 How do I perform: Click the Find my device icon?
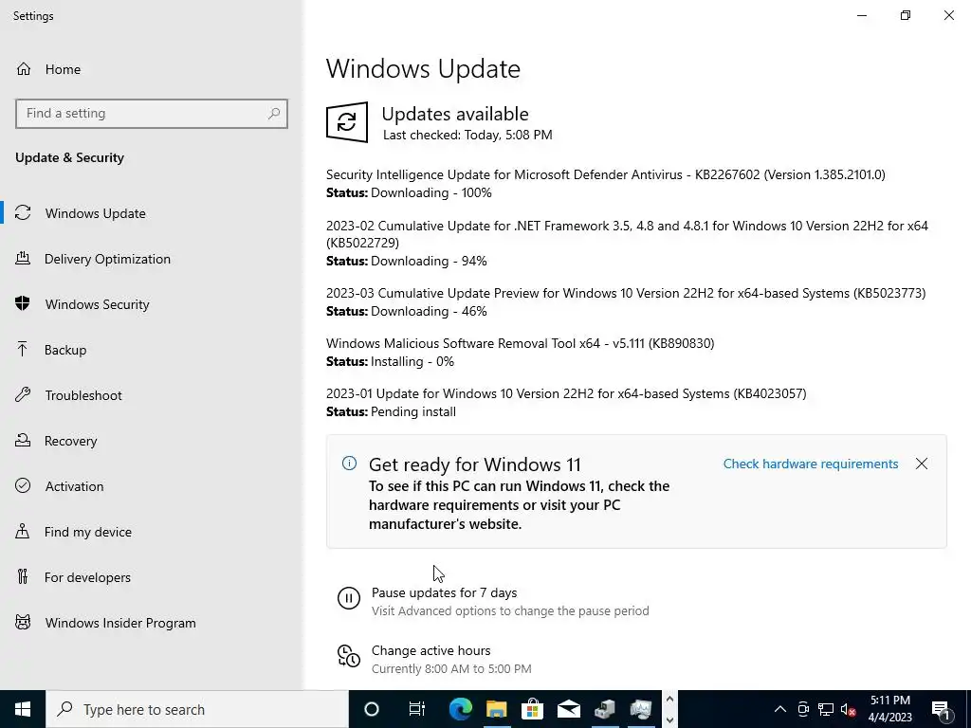[23, 531]
